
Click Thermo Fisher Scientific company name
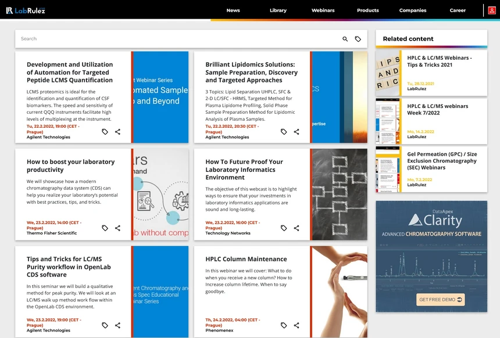tap(52, 233)
